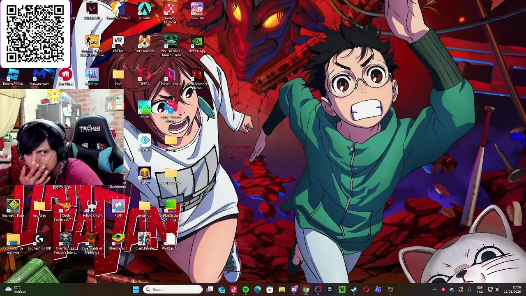Select the Malwarebytes desktop shortcut
This screenshot has width=526, height=296.
tap(39, 77)
